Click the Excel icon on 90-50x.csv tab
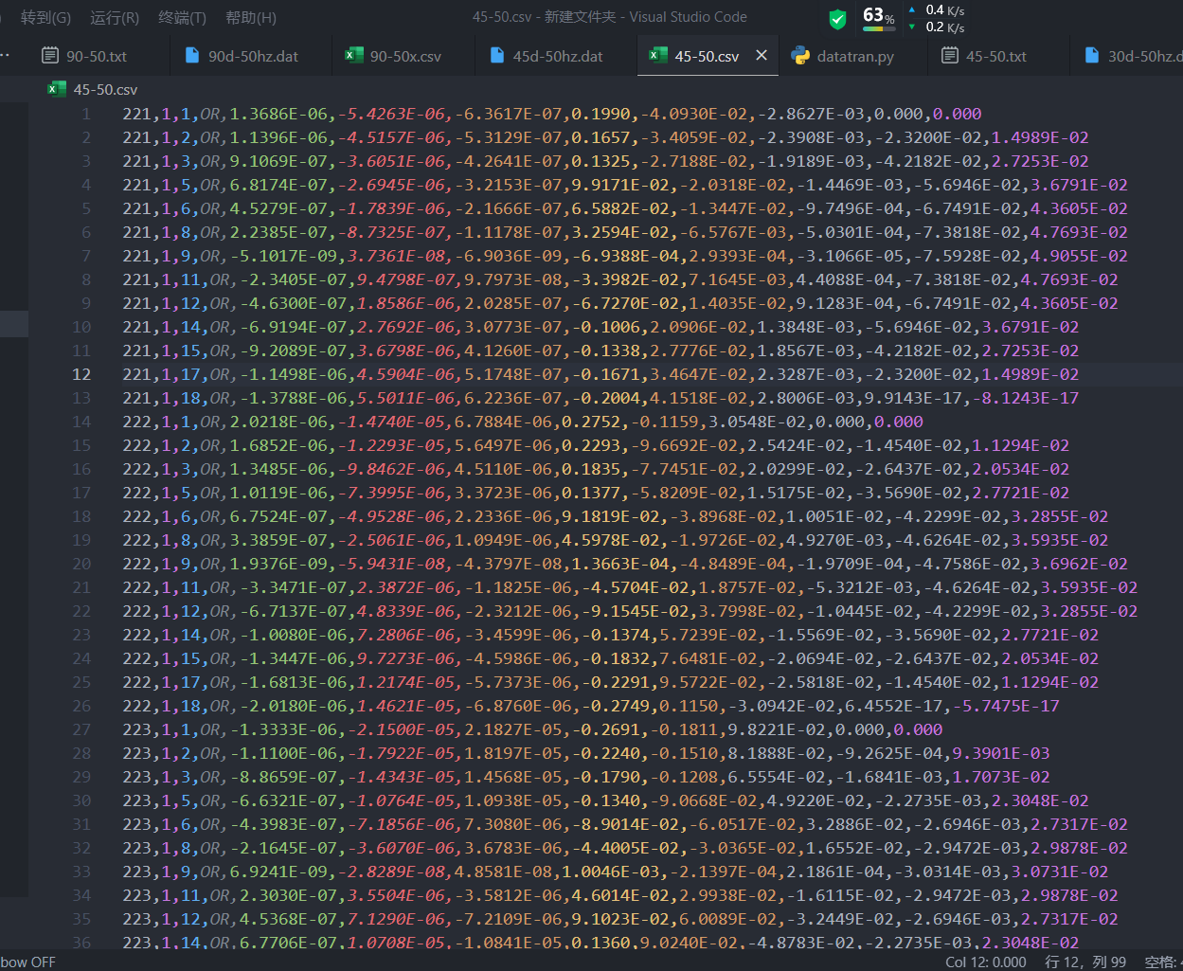Image resolution: width=1183 pixels, height=971 pixels. 354,56
